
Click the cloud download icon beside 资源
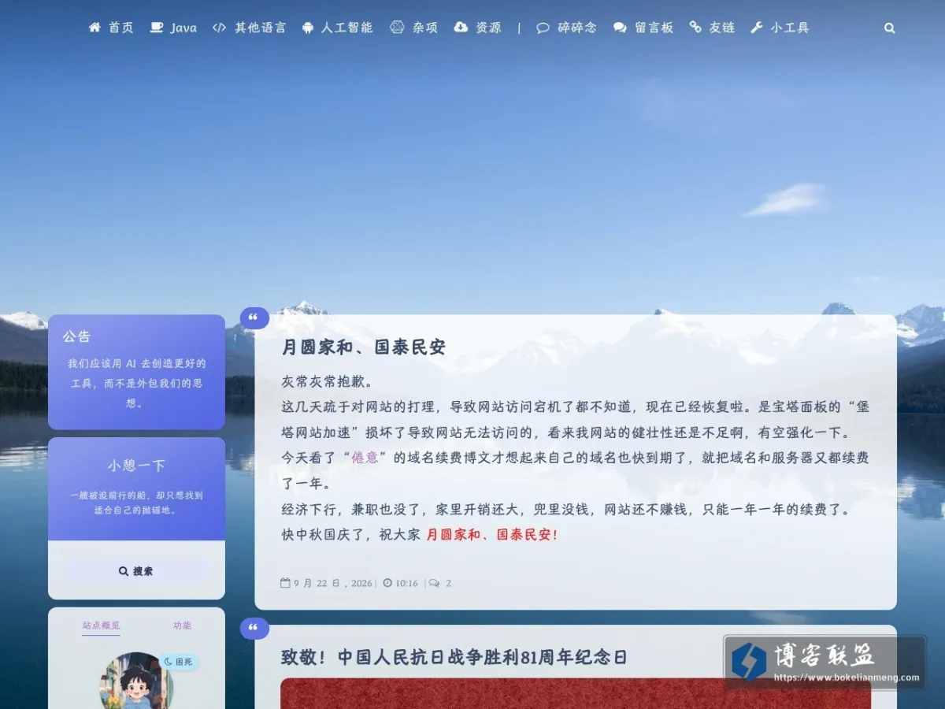(461, 28)
